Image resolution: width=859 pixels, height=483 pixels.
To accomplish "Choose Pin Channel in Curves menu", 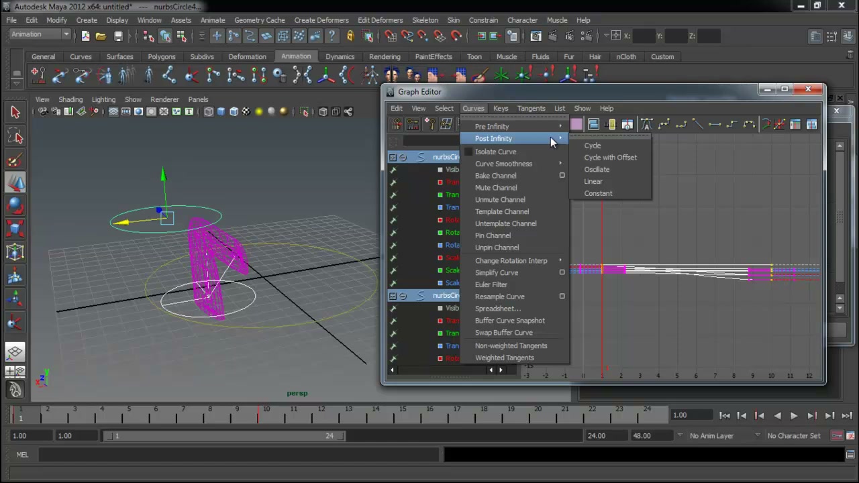I will coord(493,236).
